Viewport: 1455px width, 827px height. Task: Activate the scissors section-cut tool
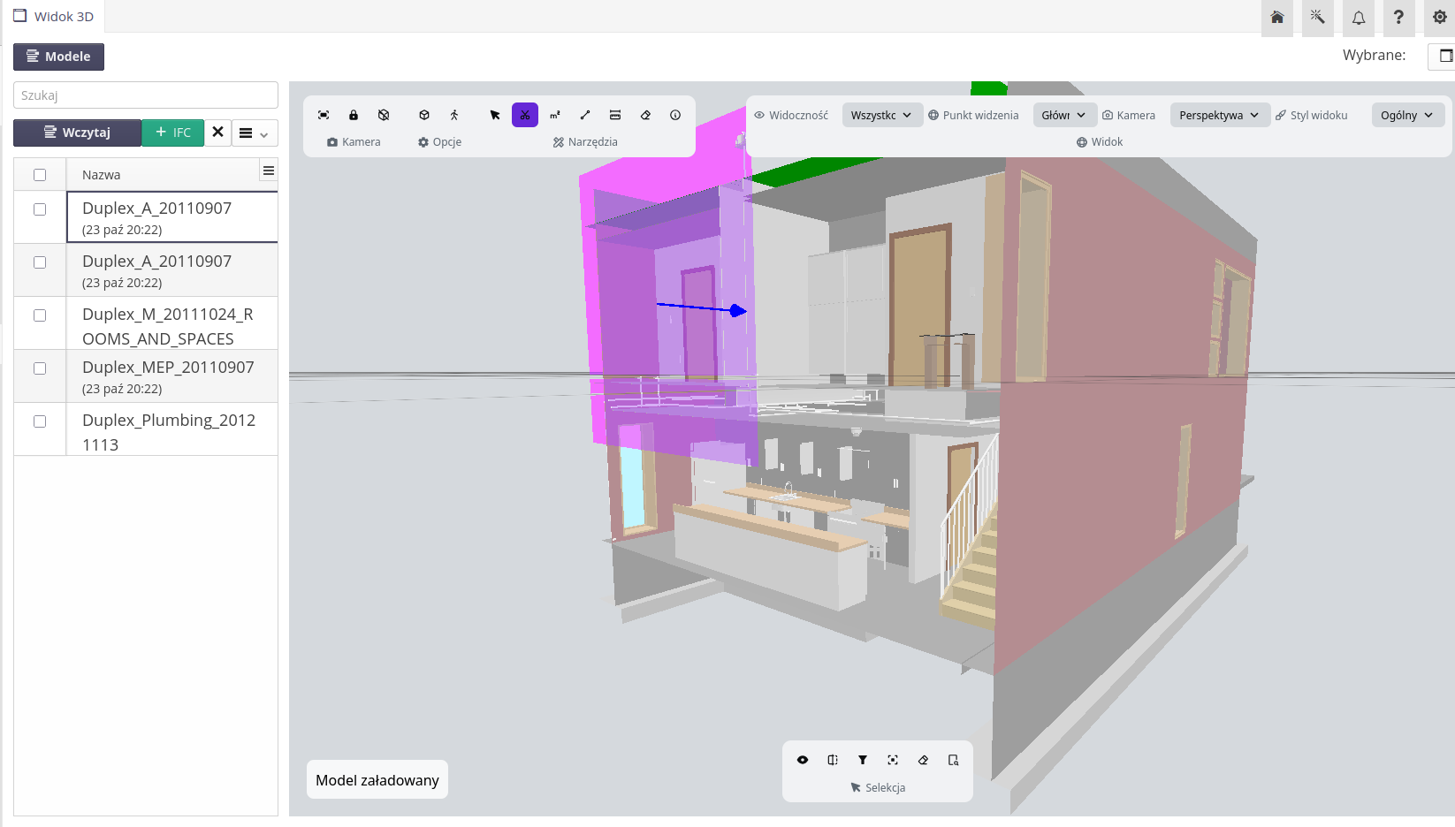coord(525,115)
